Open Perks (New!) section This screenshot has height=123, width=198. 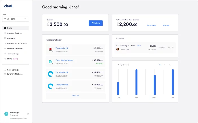12,59
